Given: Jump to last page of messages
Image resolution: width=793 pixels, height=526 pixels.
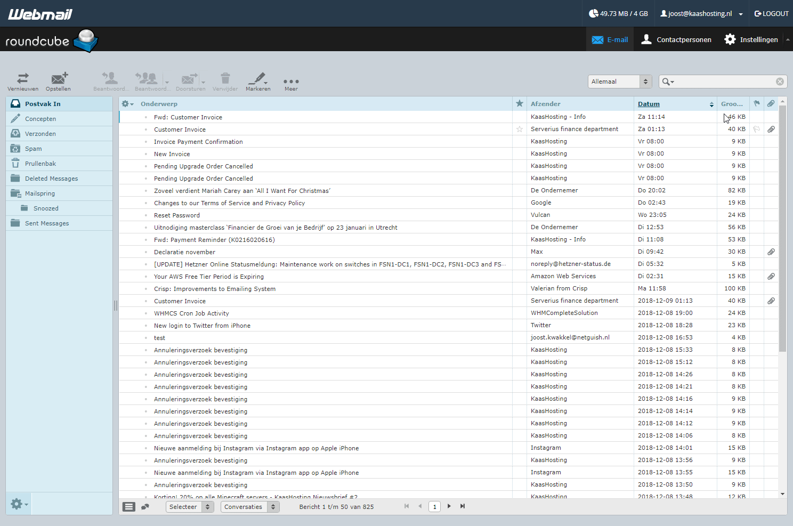Looking at the screenshot, I should click(x=463, y=506).
